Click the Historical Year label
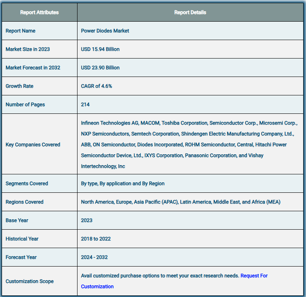The height and width of the screenshot is (297, 306). point(22,239)
